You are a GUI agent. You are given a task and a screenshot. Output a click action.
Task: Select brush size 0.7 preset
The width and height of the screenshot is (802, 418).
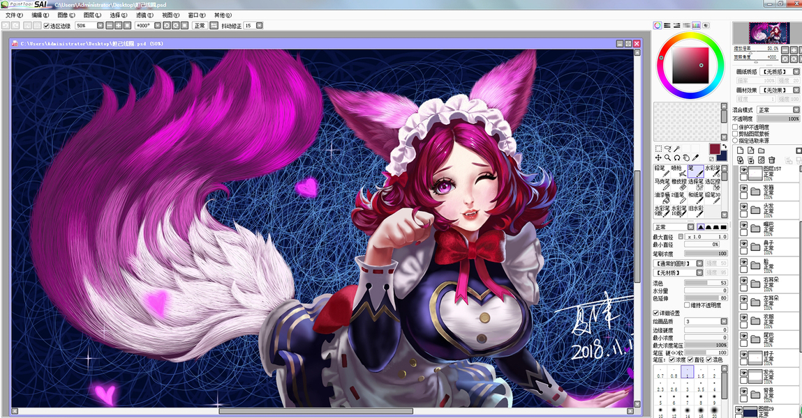tap(660, 372)
